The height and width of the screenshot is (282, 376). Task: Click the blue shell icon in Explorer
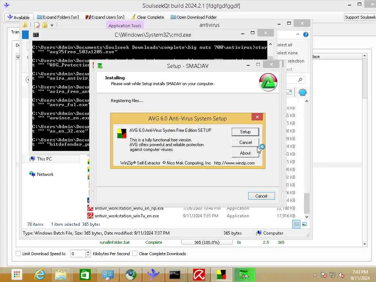coord(303,92)
